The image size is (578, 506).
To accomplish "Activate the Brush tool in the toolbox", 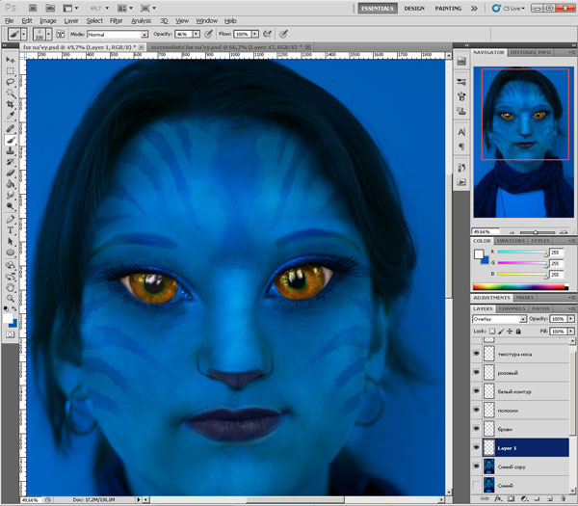I will click(10, 140).
